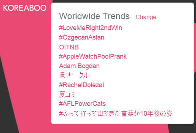The width and height of the screenshot is (196, 133).
Task: Select the OITNB trending topic
Action: 69,47
